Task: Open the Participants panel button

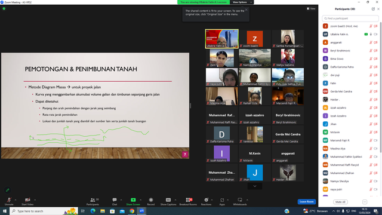Action: [x=93, y=201]
